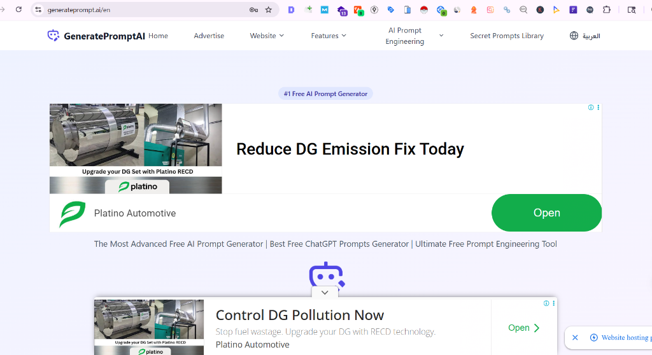Click the Platino leaf logo in top ad

73,214
